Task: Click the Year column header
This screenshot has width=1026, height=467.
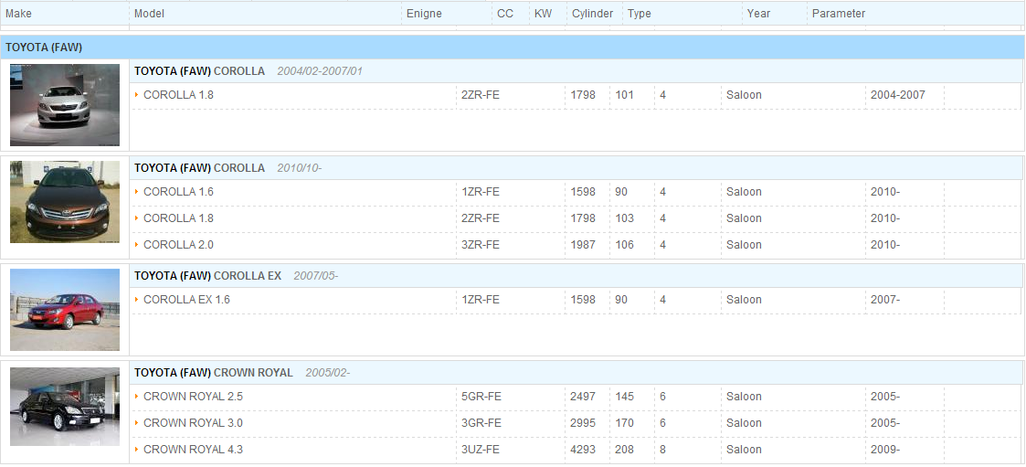Action: click(x=758, y=13)
